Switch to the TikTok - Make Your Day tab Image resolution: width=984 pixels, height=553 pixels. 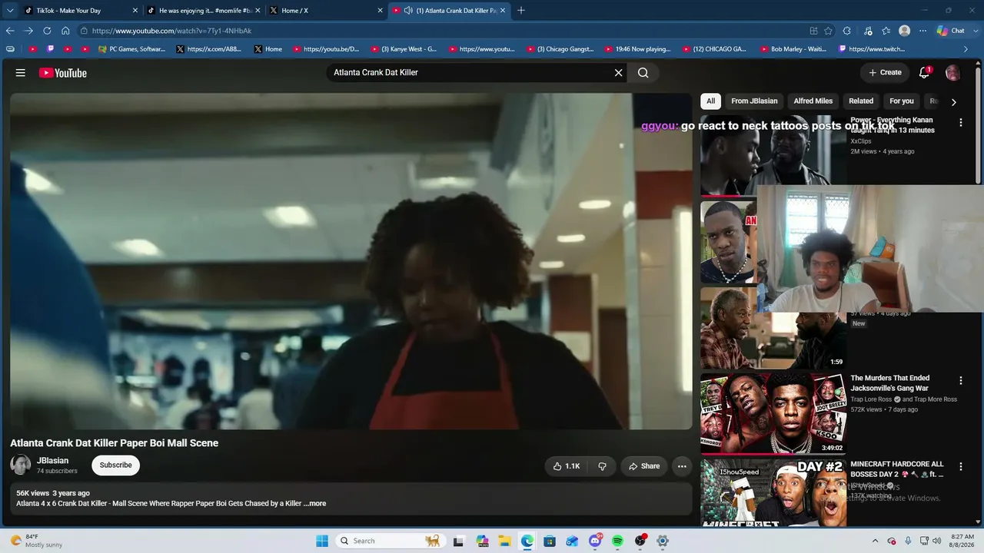79,11
